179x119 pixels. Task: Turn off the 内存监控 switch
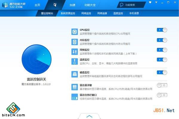[x=162, y=40]
